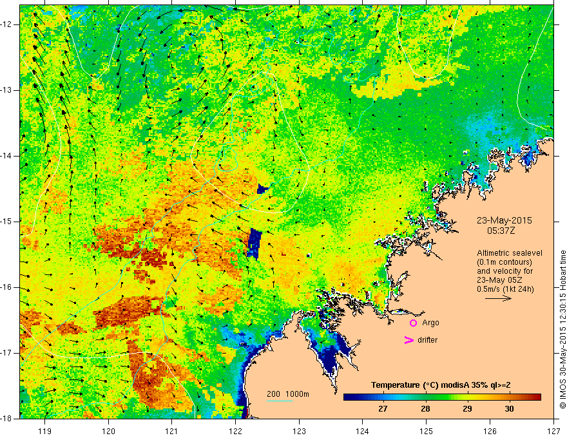This screenshot has height=438, width=567.
Task: Click the magenta Argo circle legend icon
Action: pos(413,323)
